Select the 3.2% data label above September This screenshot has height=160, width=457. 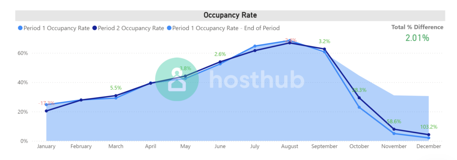tap(324, 41)
